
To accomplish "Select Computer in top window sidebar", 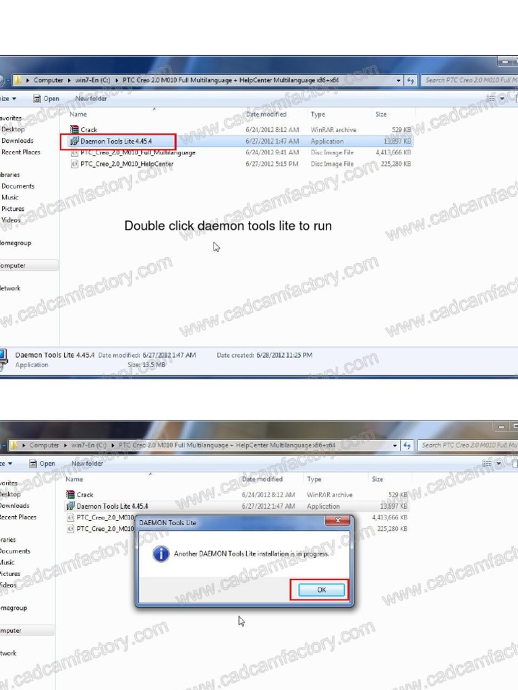I will [x=13, y=265].
